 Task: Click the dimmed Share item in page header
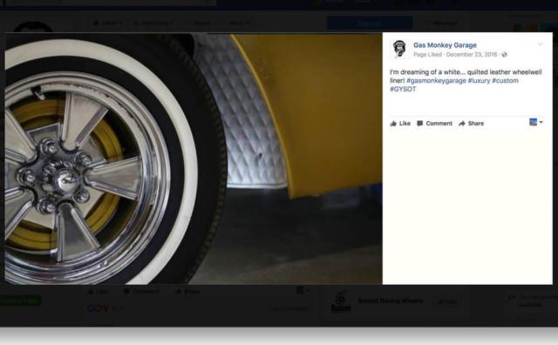[x=199, y=24]
